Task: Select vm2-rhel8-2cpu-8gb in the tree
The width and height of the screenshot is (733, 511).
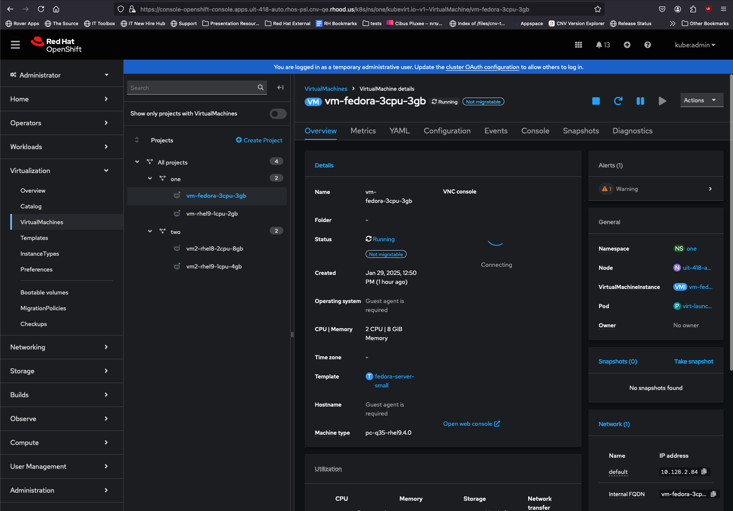Action: [x=214, y=248]
